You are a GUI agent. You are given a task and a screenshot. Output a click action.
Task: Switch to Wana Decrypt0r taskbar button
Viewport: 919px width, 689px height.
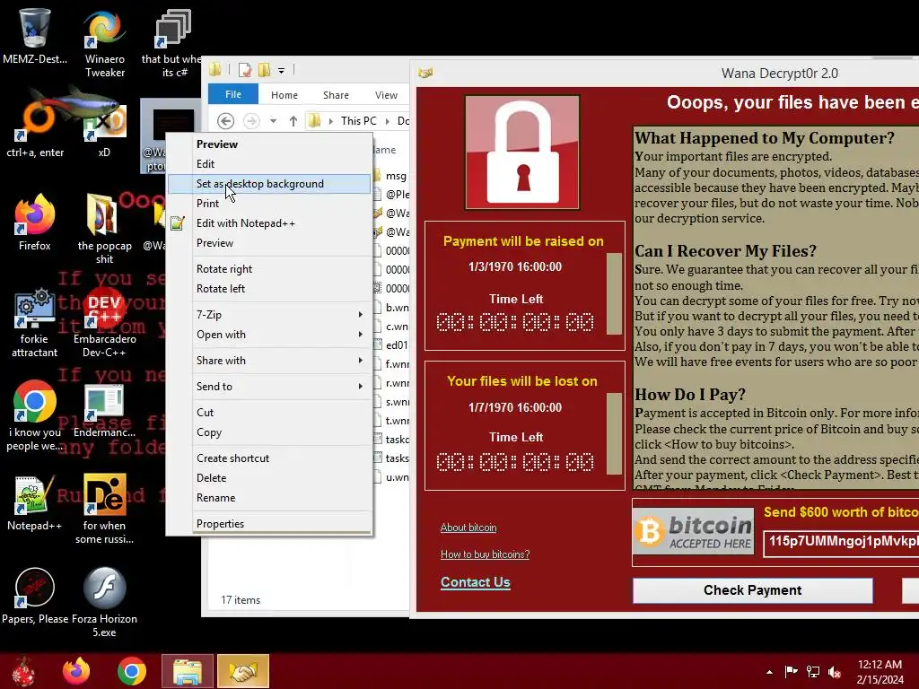[243, 671]
